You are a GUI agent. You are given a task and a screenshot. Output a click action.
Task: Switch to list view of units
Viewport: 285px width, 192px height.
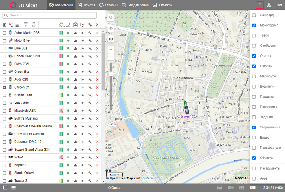click(x=17, y=25)
